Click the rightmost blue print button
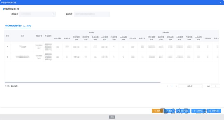The height and width of the screenshot is (120, 224). coord(215,111)
